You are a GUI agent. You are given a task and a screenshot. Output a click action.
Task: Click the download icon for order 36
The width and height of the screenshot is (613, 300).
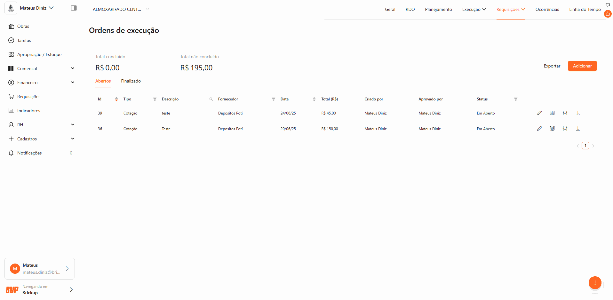point(577,129)
